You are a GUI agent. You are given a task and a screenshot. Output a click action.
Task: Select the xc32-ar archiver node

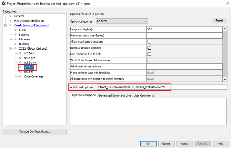28,72
